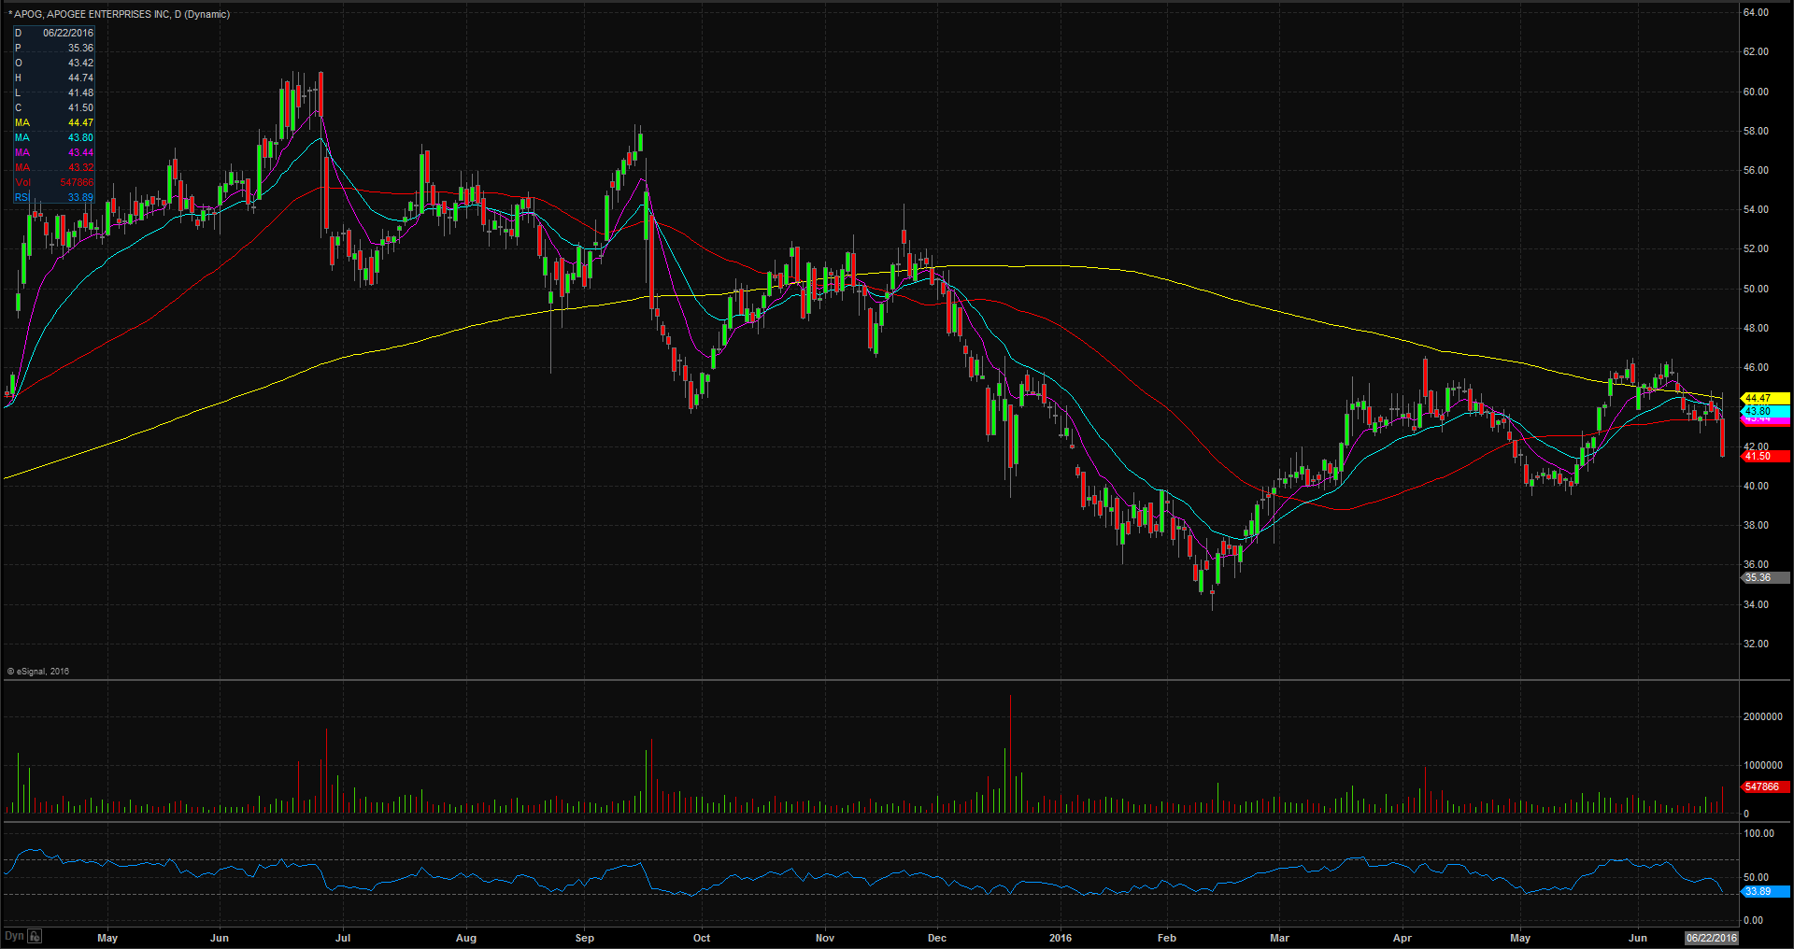Viewport: 1794px width, 949px height.
Task: Click the cyan MA 43.80 row in data box
Action: tap(53, 137)
